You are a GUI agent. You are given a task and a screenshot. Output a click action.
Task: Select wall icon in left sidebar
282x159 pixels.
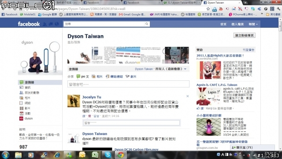22,82
